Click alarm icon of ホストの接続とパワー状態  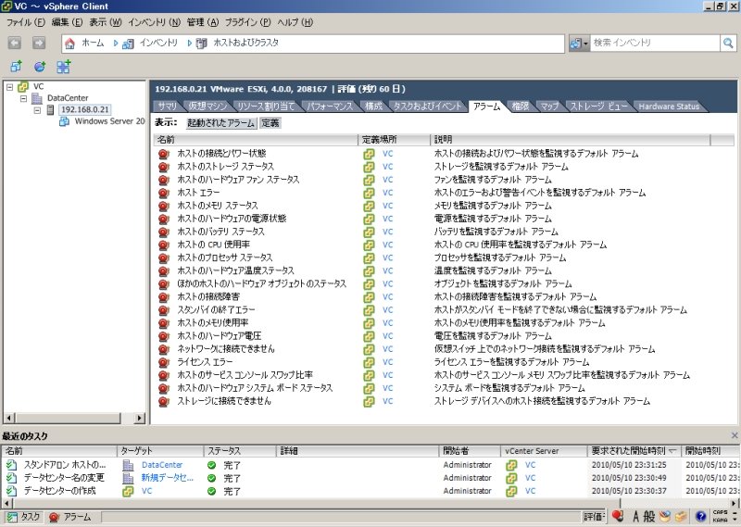tap(164, 154)
